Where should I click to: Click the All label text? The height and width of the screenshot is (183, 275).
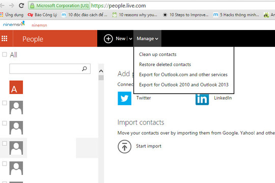click(x=14, y=55)
